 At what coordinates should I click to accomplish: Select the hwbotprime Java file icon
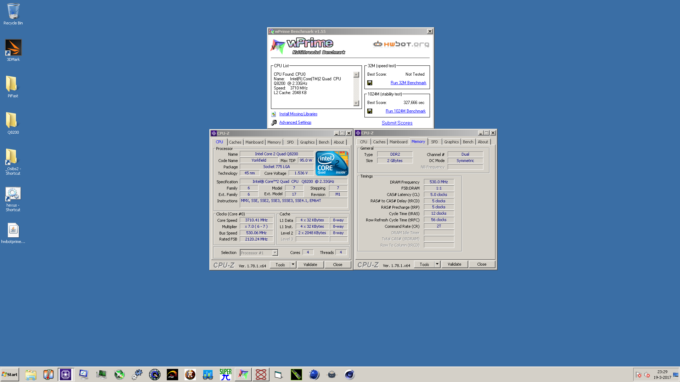pyautogui.click(x=13, y=233)
